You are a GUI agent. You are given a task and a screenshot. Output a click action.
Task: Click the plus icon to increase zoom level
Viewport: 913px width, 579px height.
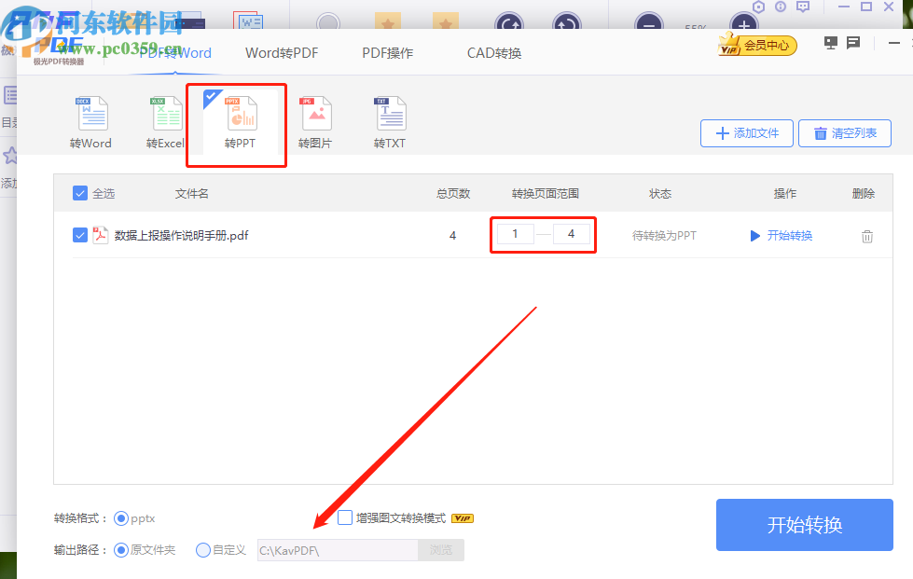[742, 25]
